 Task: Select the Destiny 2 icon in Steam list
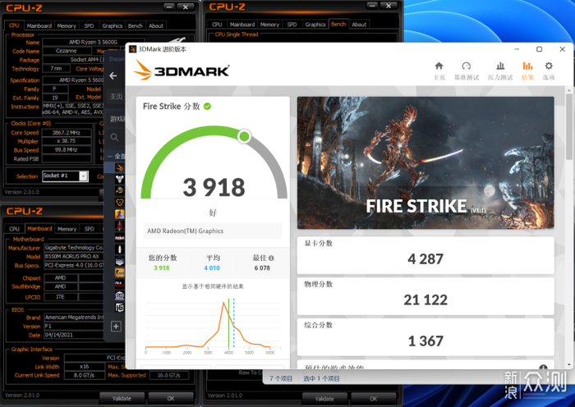[120, 179]
